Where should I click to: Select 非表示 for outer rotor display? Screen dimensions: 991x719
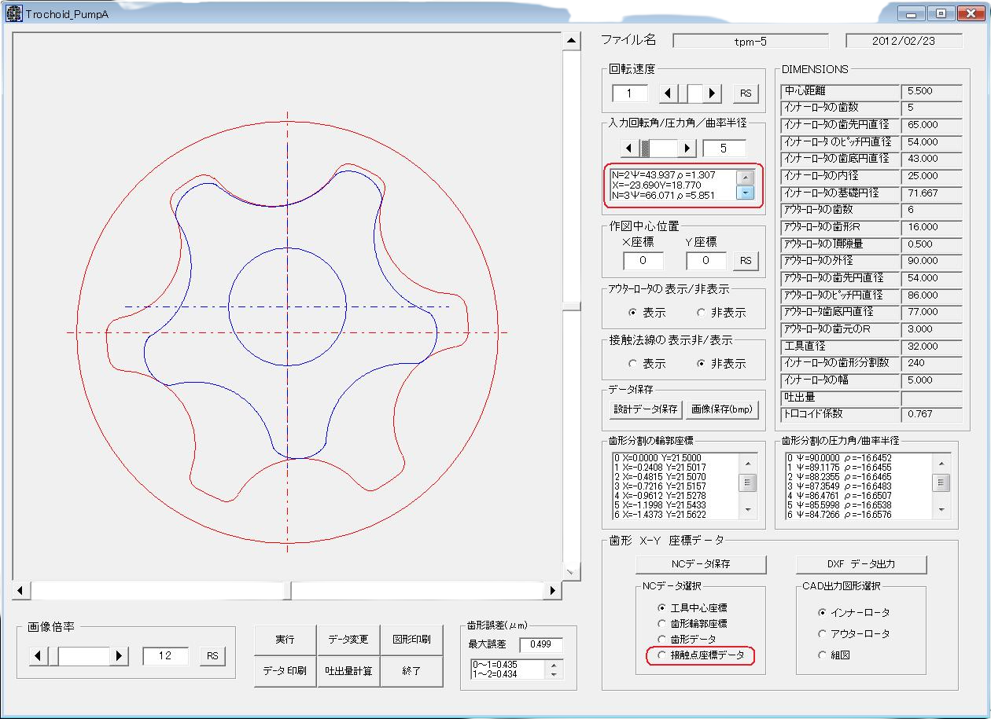coord(702,313)
